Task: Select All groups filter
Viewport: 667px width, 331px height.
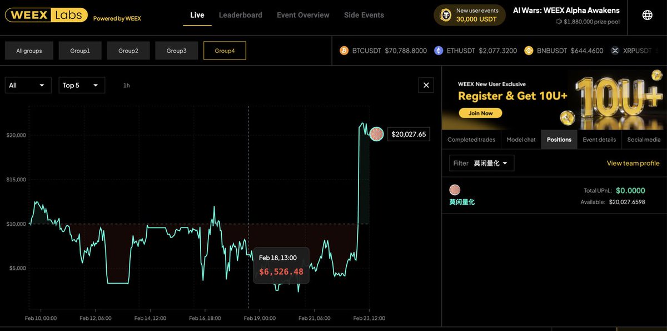Action: click(x=29, y=51)
